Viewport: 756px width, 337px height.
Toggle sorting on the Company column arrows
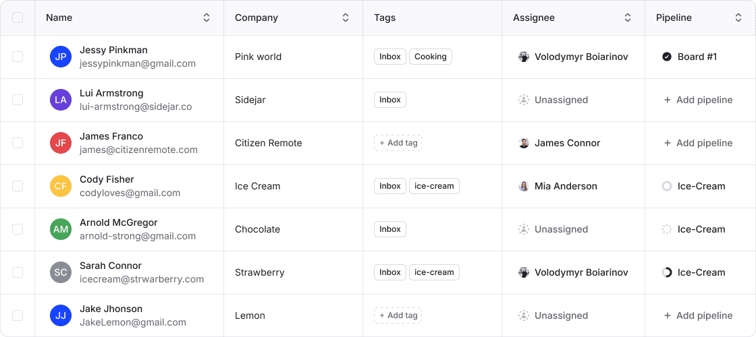(346, 18)
